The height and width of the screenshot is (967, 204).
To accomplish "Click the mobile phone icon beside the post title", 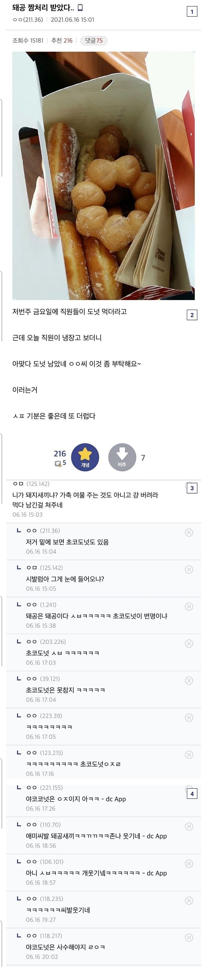I will [80, 7].
